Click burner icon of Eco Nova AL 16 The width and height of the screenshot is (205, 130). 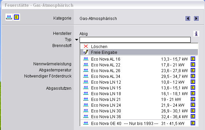pyautogui.click(x=86, y=59)
